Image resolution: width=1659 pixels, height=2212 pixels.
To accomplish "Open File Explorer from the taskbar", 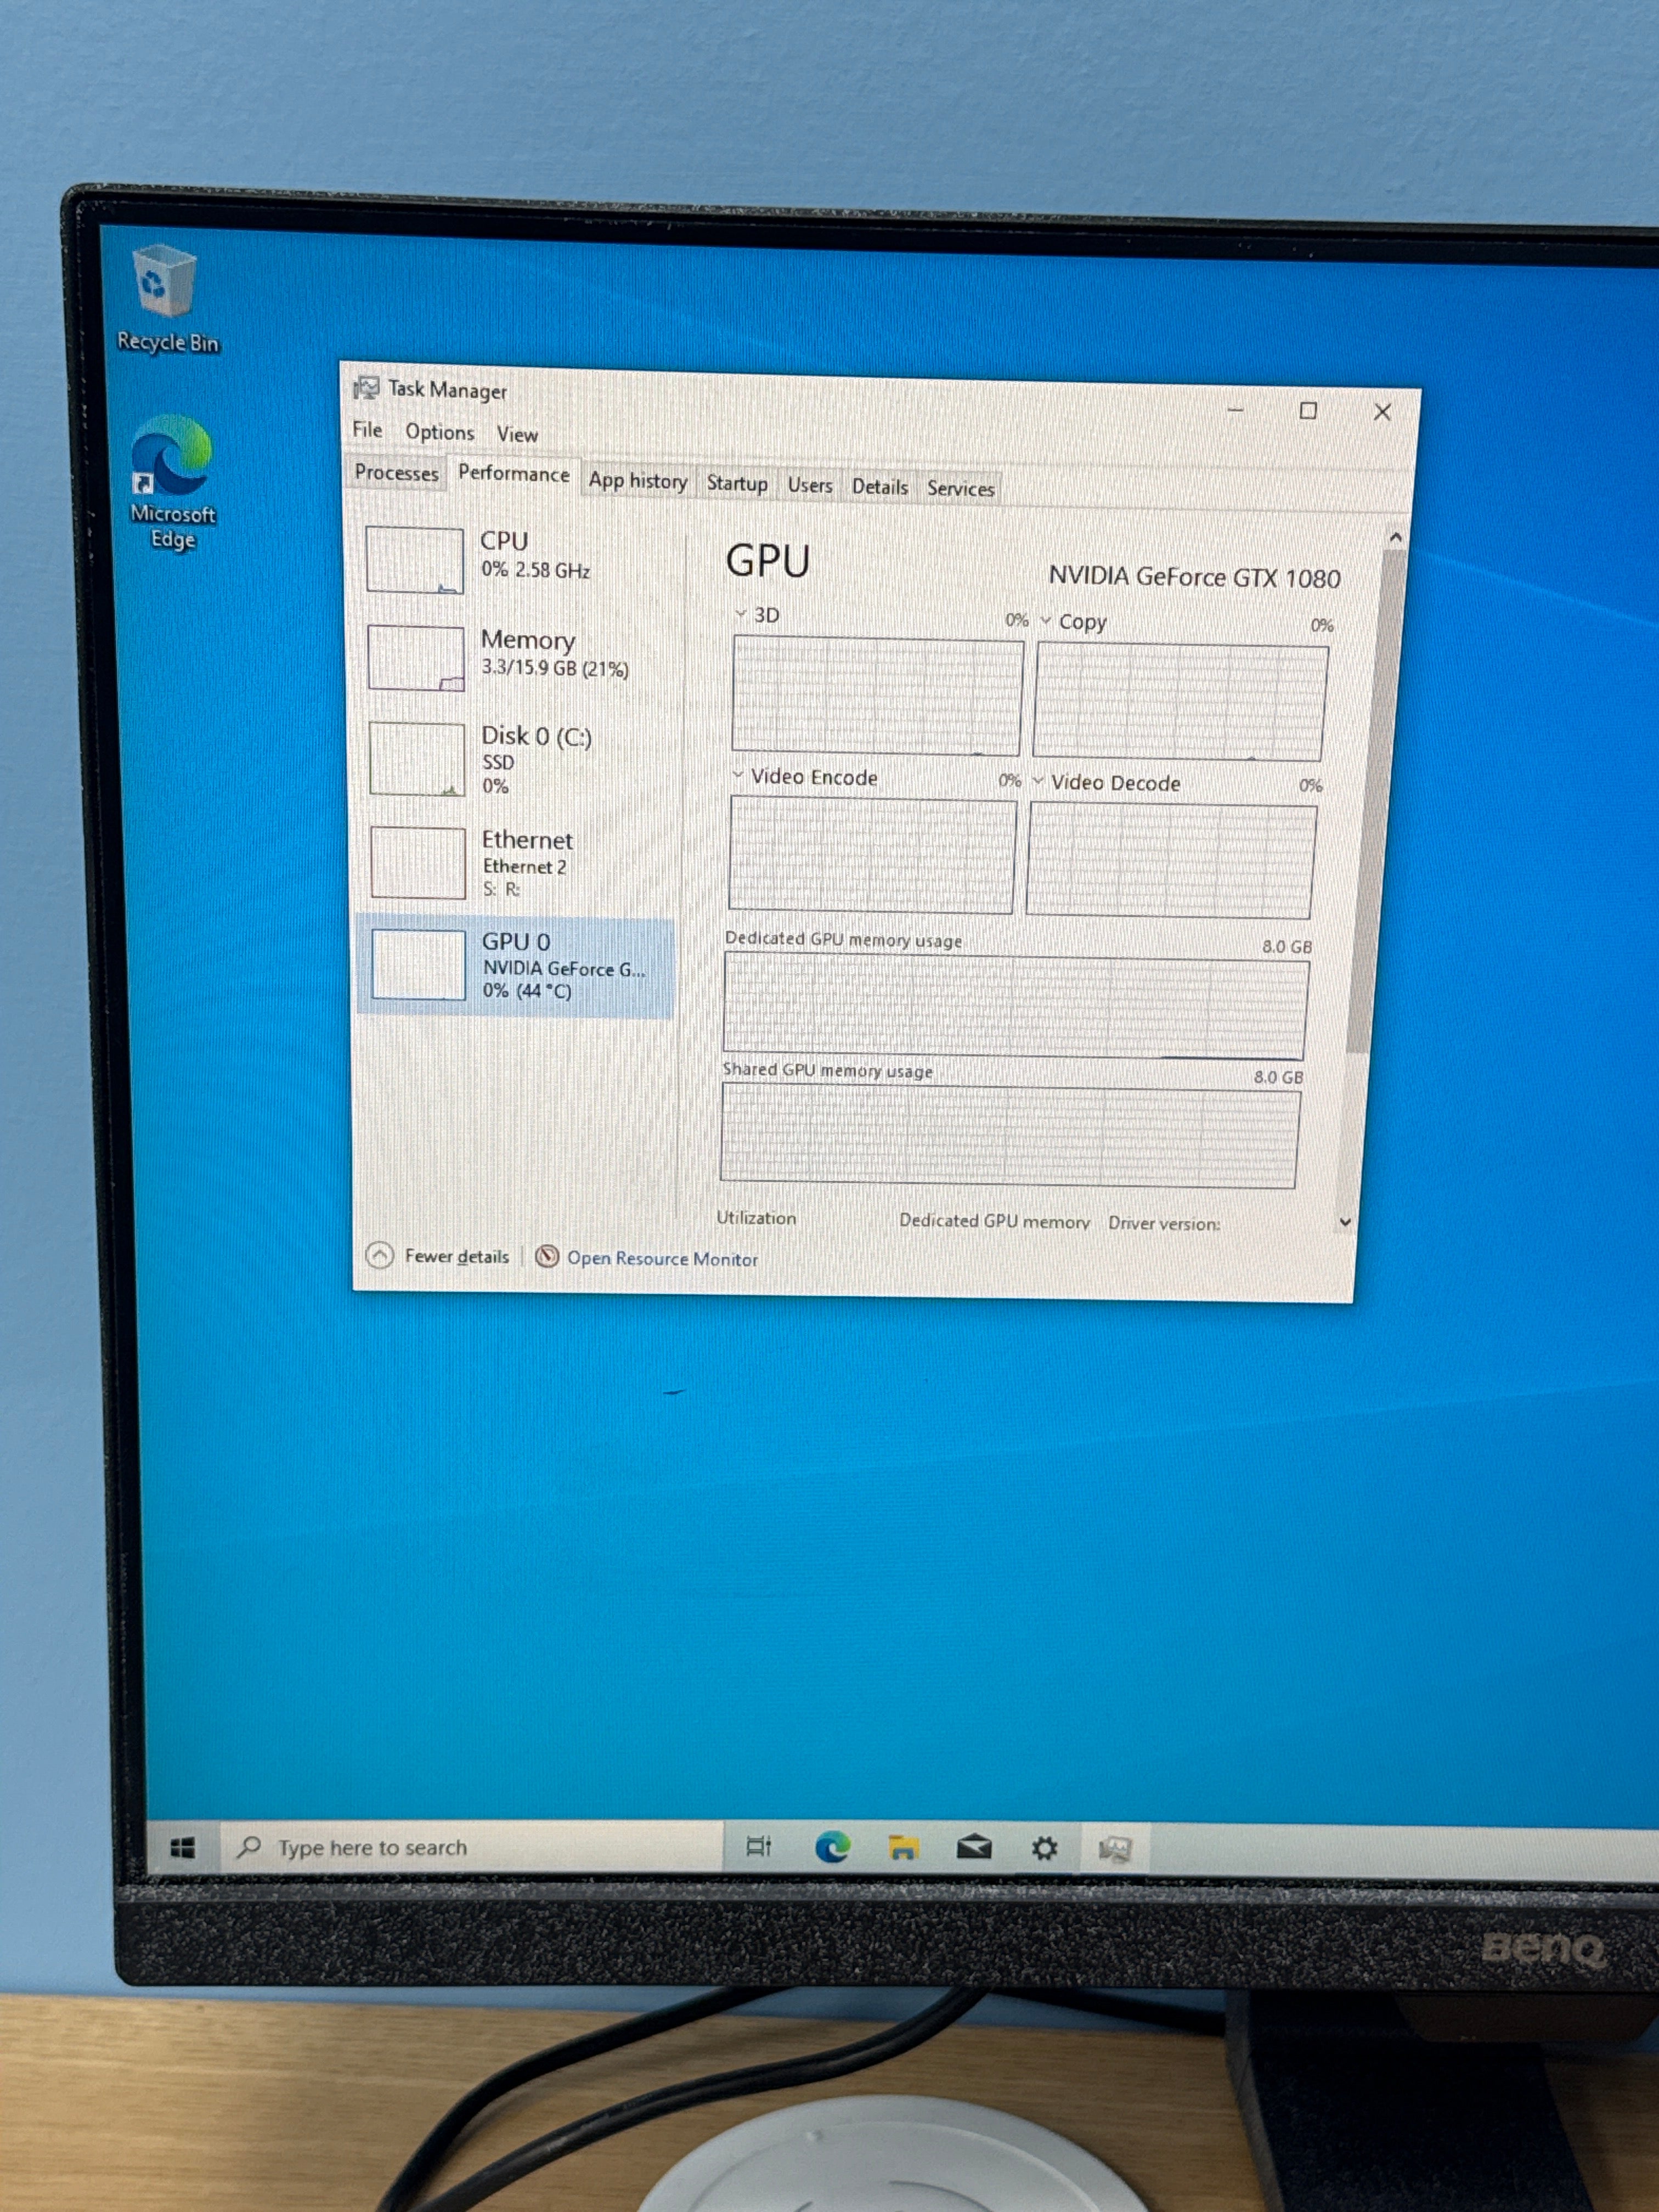I will tap(903, 1847).
